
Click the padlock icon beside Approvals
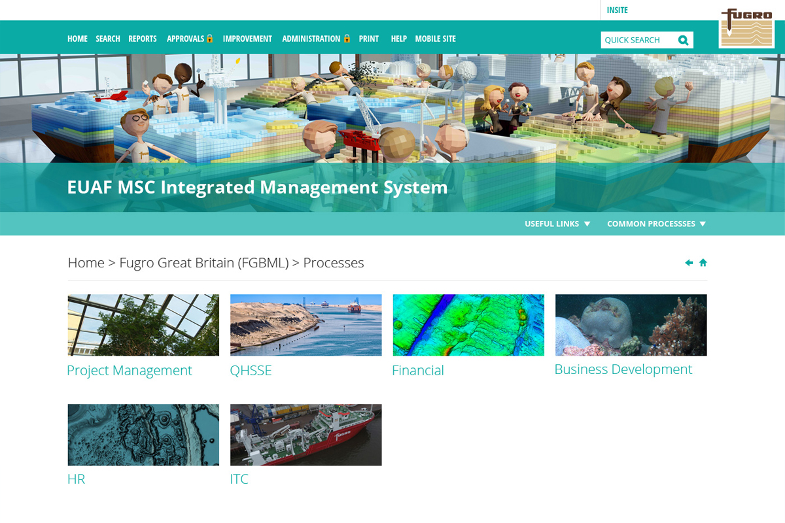click(210, 39)
